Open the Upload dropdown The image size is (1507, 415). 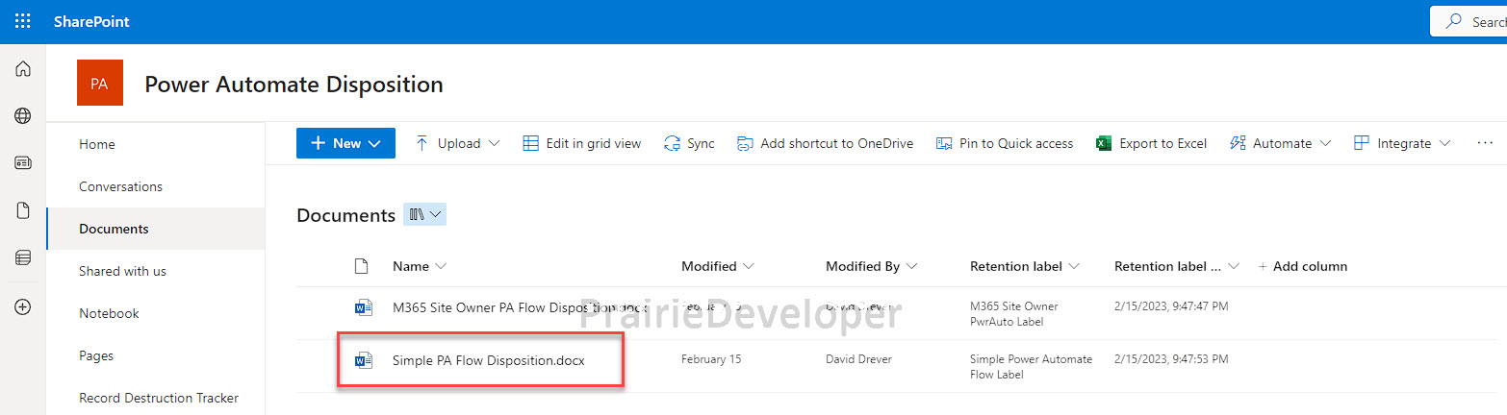point(457,143)
